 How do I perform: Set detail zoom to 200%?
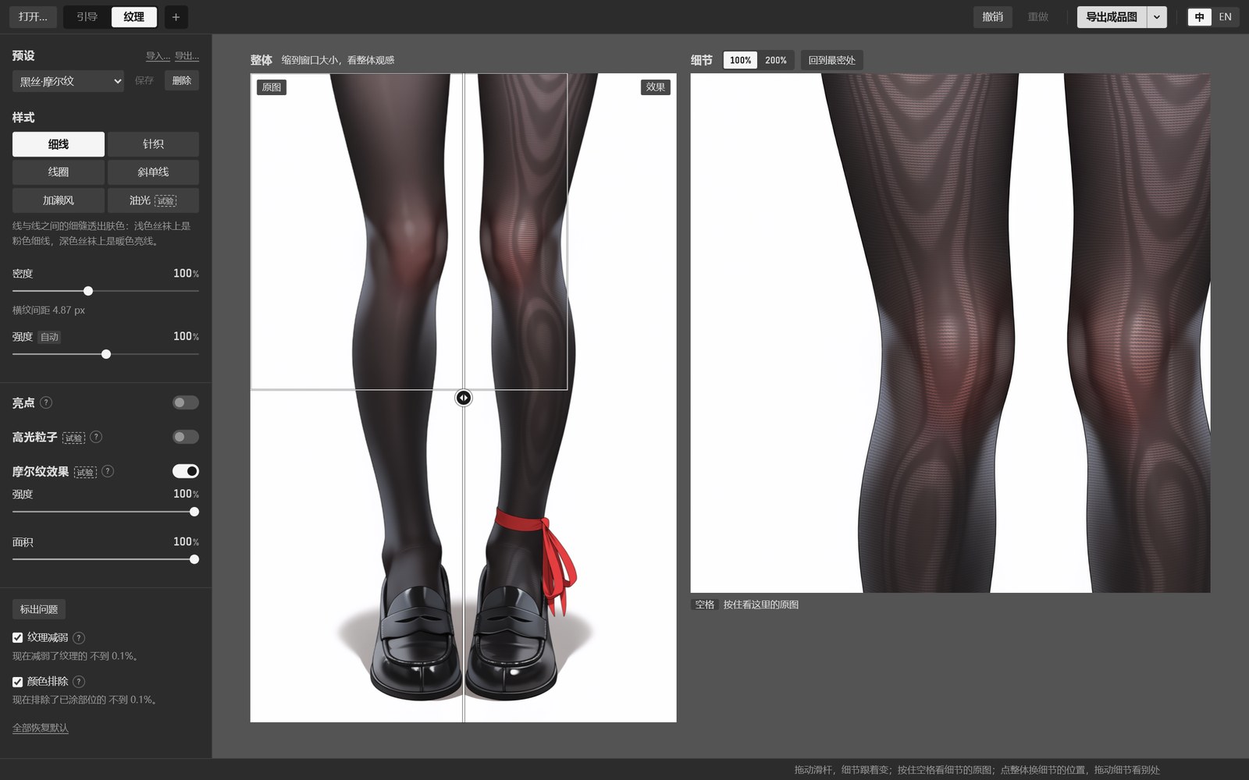(x=776, y=60)
